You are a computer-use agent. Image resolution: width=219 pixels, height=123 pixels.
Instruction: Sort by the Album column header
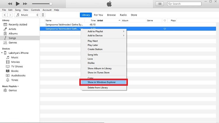[x=125, y=20]
